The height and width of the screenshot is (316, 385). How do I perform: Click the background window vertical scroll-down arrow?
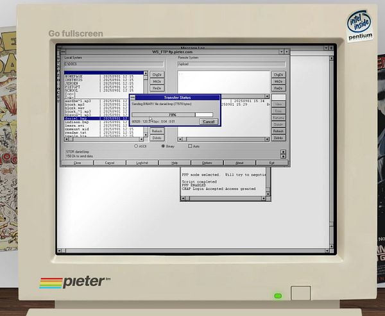(x=332, y=246)
